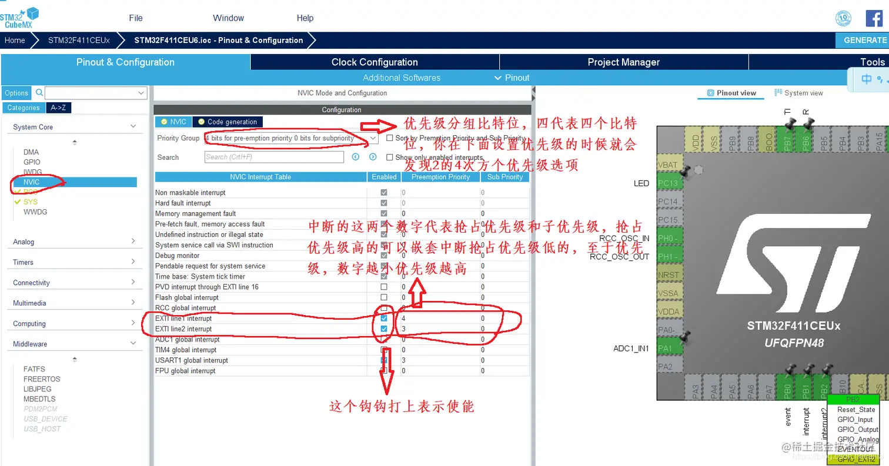Select SYS in System Core list
Image resolution: width=889 pixels, height=466 pixels.
tap(31, 202)
